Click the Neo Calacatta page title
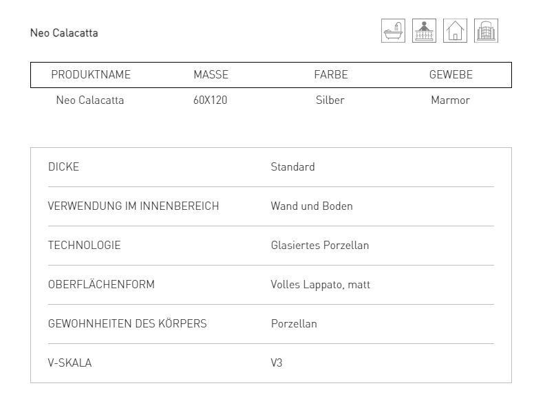 (64, 33)
